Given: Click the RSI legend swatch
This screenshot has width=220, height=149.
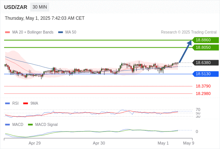Looking at the screenshot, I should tap(7, 104).
